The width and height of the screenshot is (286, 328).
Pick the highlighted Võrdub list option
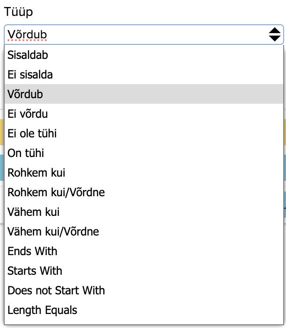point(25,94)
